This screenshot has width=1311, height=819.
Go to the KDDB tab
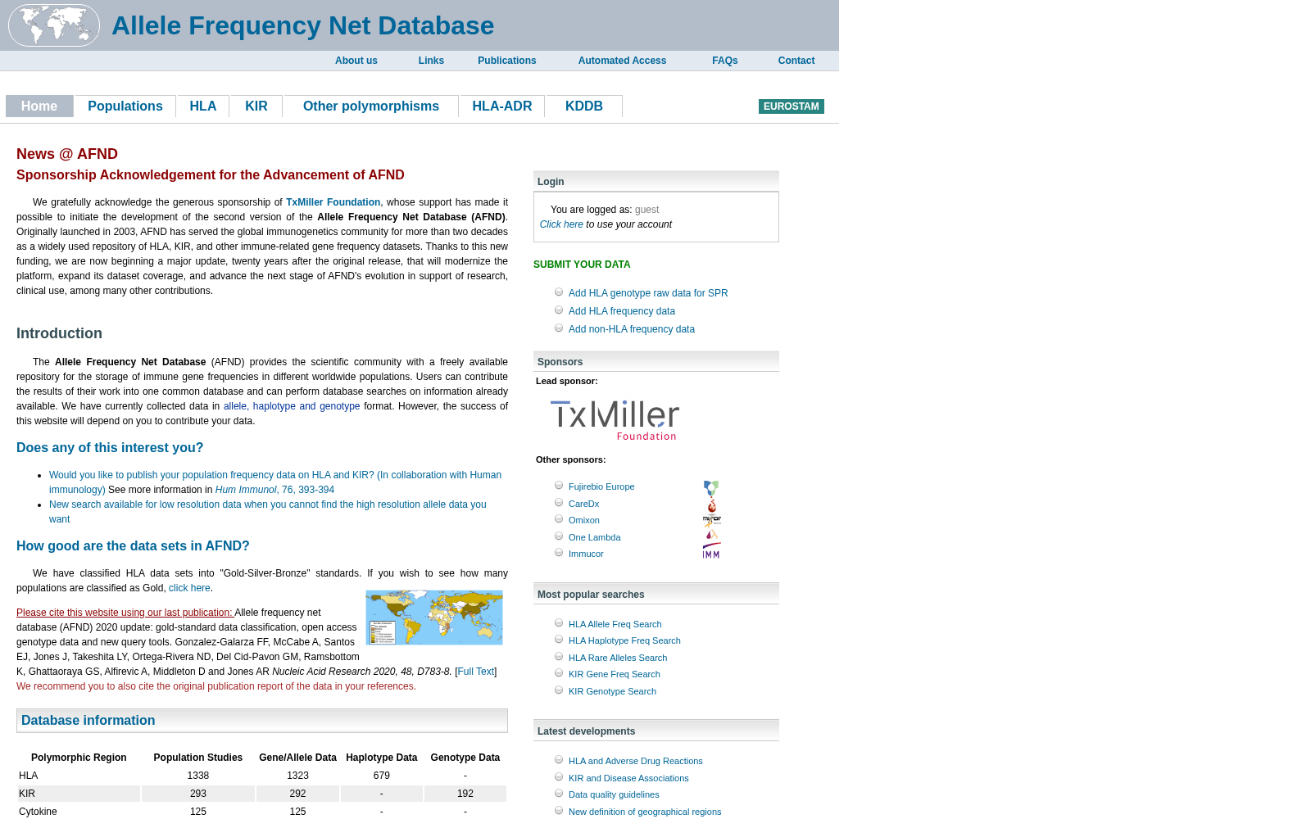[x=584, y=106]
